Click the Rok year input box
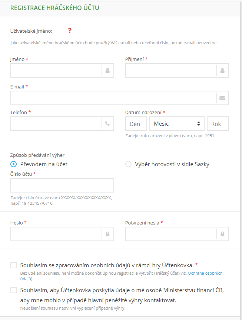This screenshot has height=320, width=242. [x=218, y=123]
